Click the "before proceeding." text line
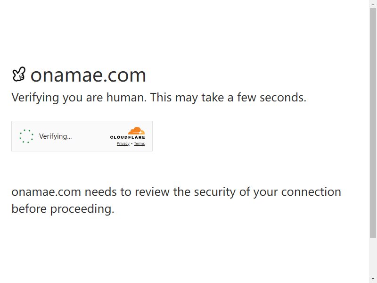This screenshot has width=377, height=283. pos(63,208)
